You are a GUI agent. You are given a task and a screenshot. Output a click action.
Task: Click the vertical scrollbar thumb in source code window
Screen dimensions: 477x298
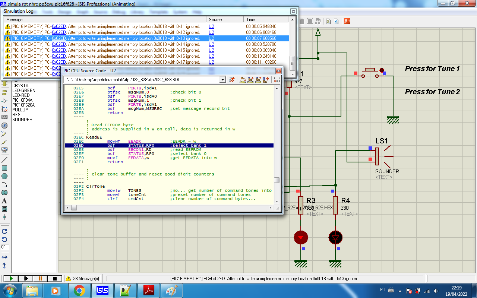pyautogui.click(x=277, y=180)
